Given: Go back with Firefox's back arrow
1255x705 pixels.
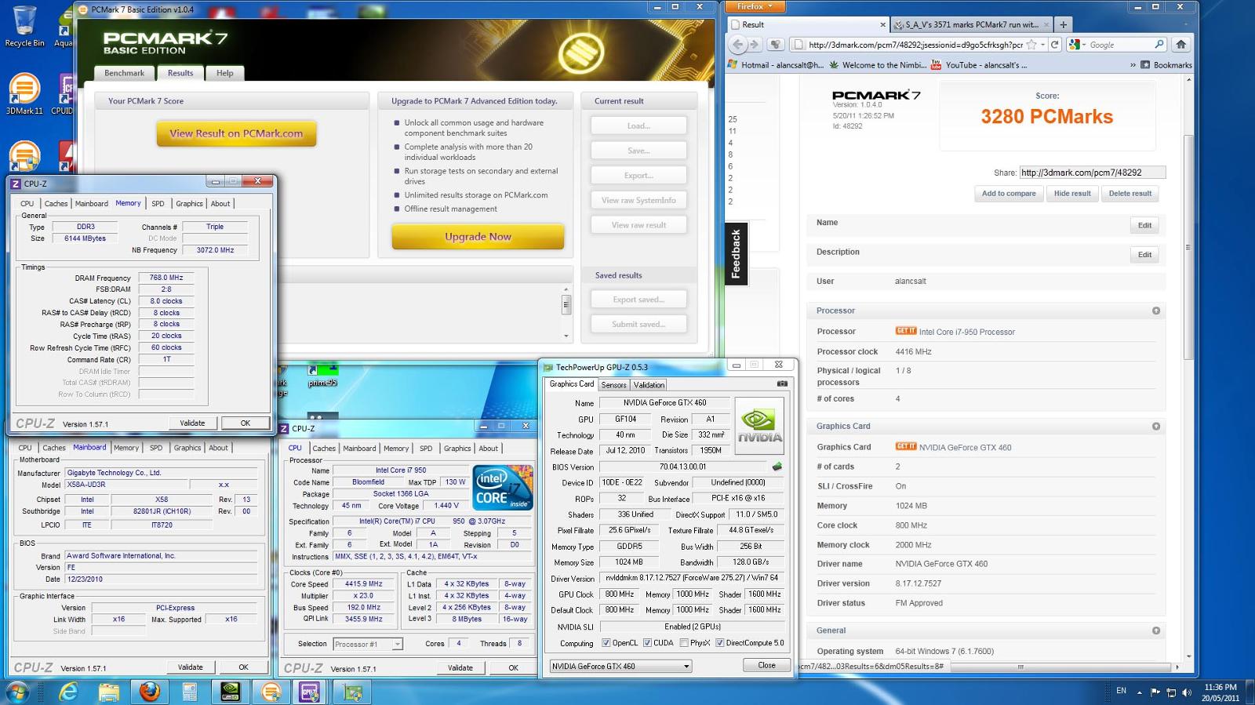Looking at the screenshot, I should coord(737,45).
